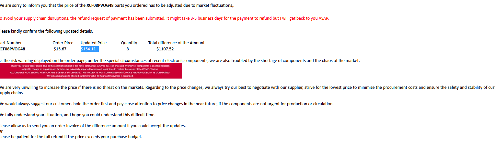This screenshot has width=495, height=145.
Task: Click the 'risk warning displayed on the order page' sentence
Action: pos(180,61)
